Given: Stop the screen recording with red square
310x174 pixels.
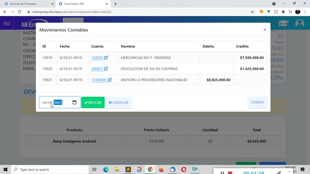Looking at the screenshot, I should (230, 173).
